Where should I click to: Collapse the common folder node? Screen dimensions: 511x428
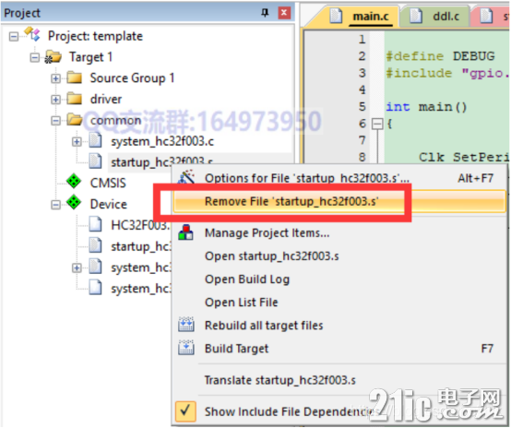tap(55, 121)
